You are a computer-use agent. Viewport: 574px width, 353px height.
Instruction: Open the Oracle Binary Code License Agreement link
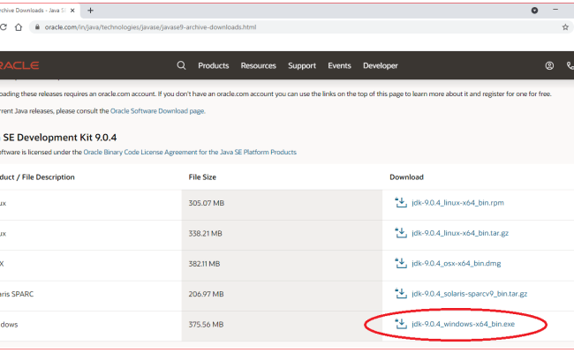pos(190,152)
